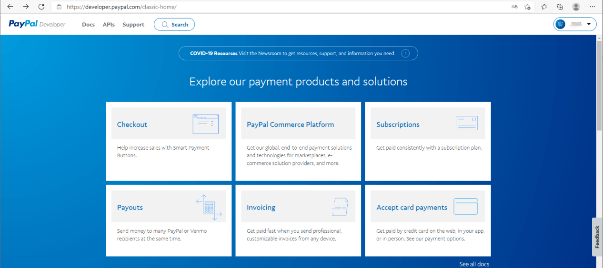Click the Subscriptions envelope icon

pos(467,124)
